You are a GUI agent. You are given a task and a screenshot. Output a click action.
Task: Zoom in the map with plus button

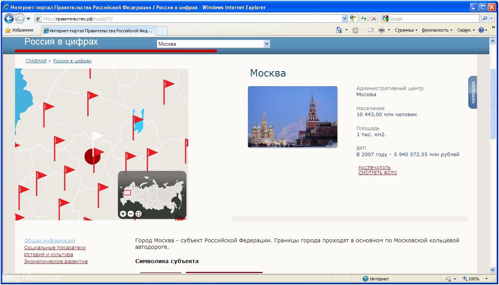click(123, 214)
